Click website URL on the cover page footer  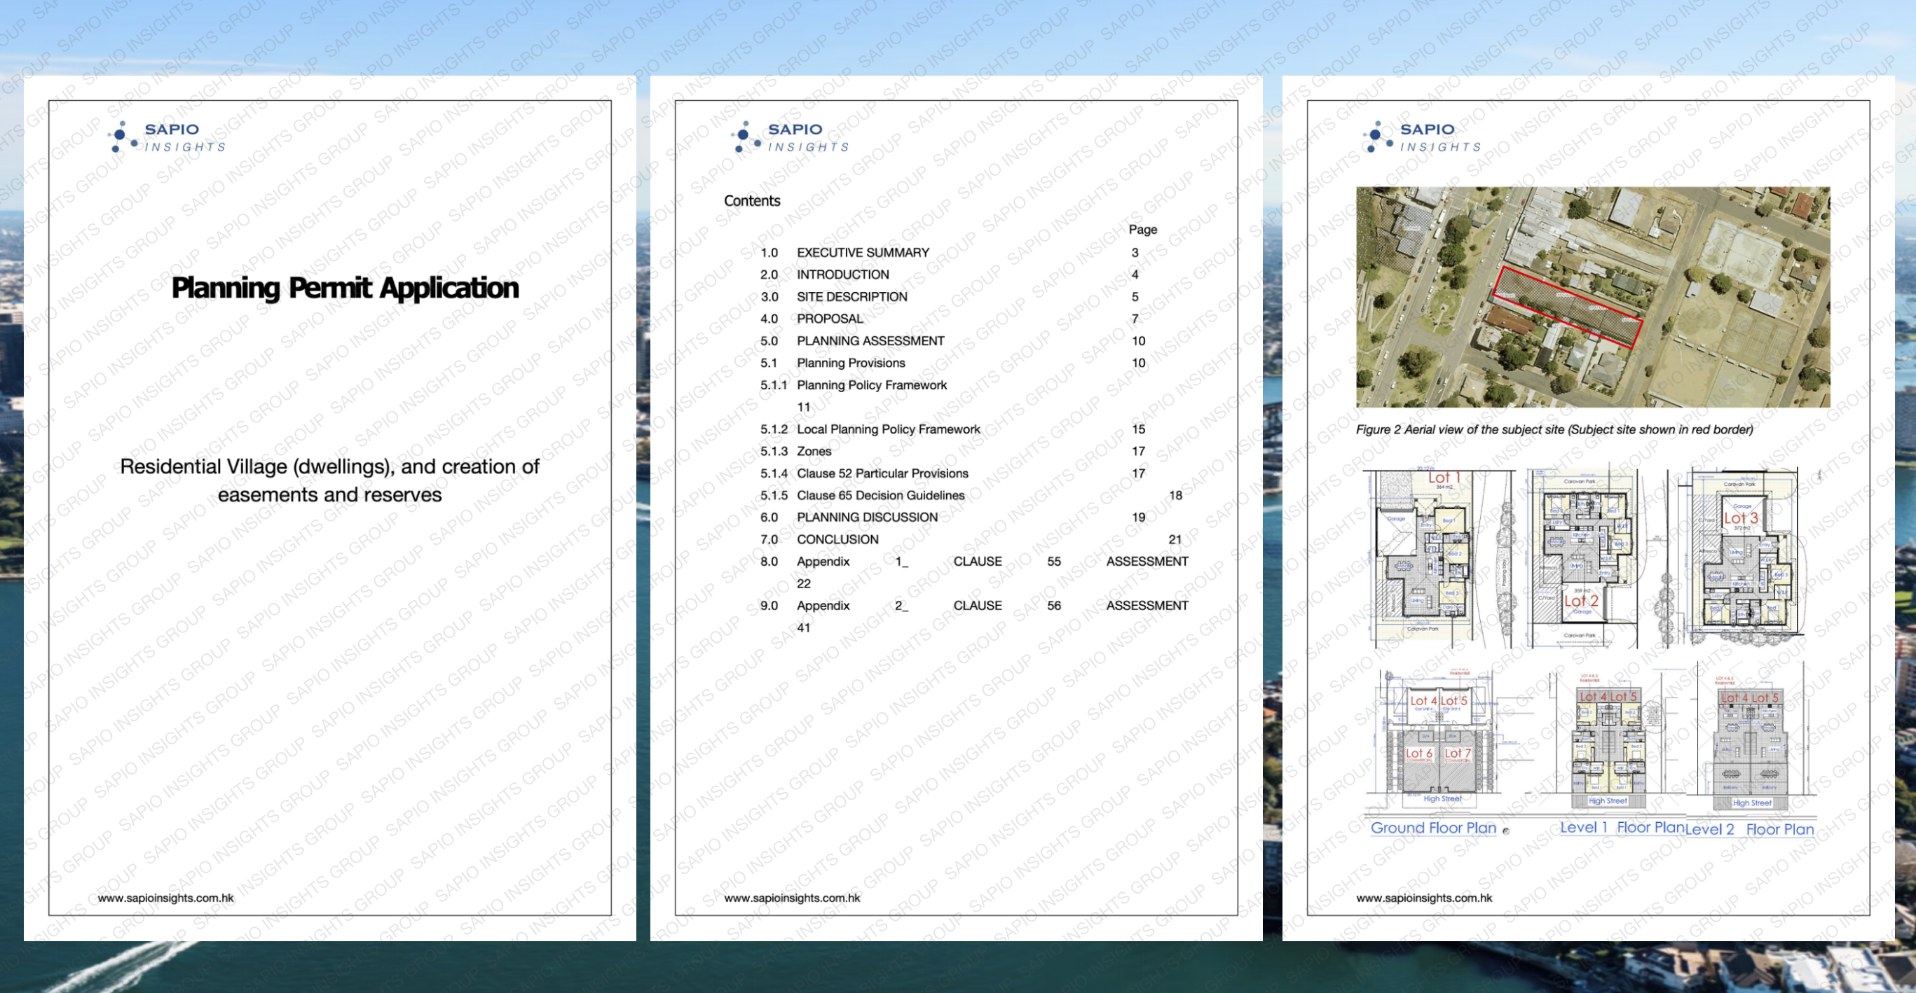tap(165, 898)
